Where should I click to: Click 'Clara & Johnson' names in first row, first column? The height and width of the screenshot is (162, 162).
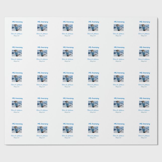tap(17, 33)
